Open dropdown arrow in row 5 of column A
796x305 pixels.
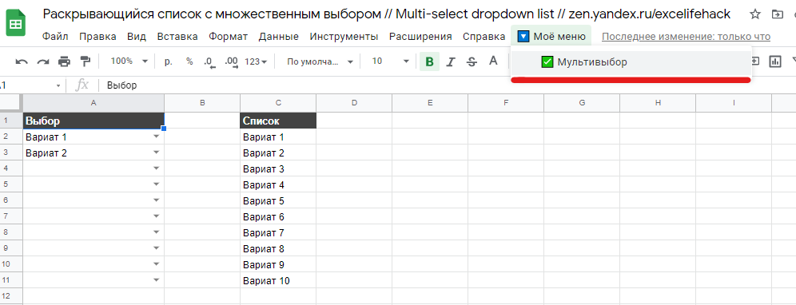click(x=156, y=184)
